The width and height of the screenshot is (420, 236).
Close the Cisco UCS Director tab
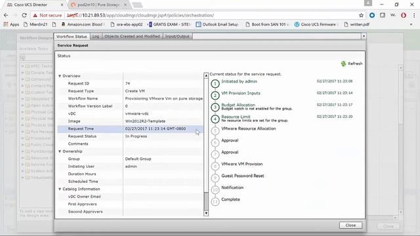62,5
